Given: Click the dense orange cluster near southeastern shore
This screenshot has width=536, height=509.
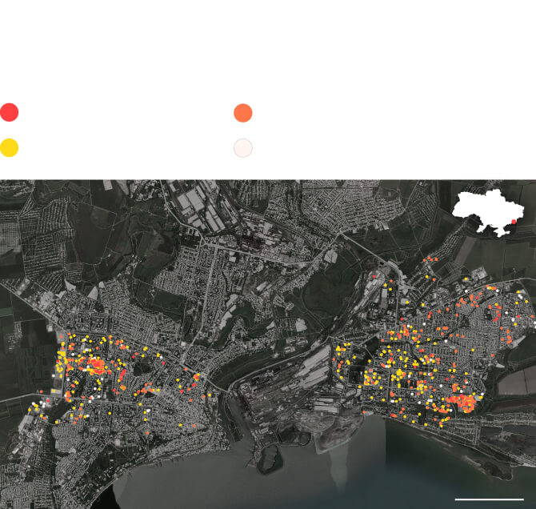Looking at the screenshot, I should click(x=462, y=400).
